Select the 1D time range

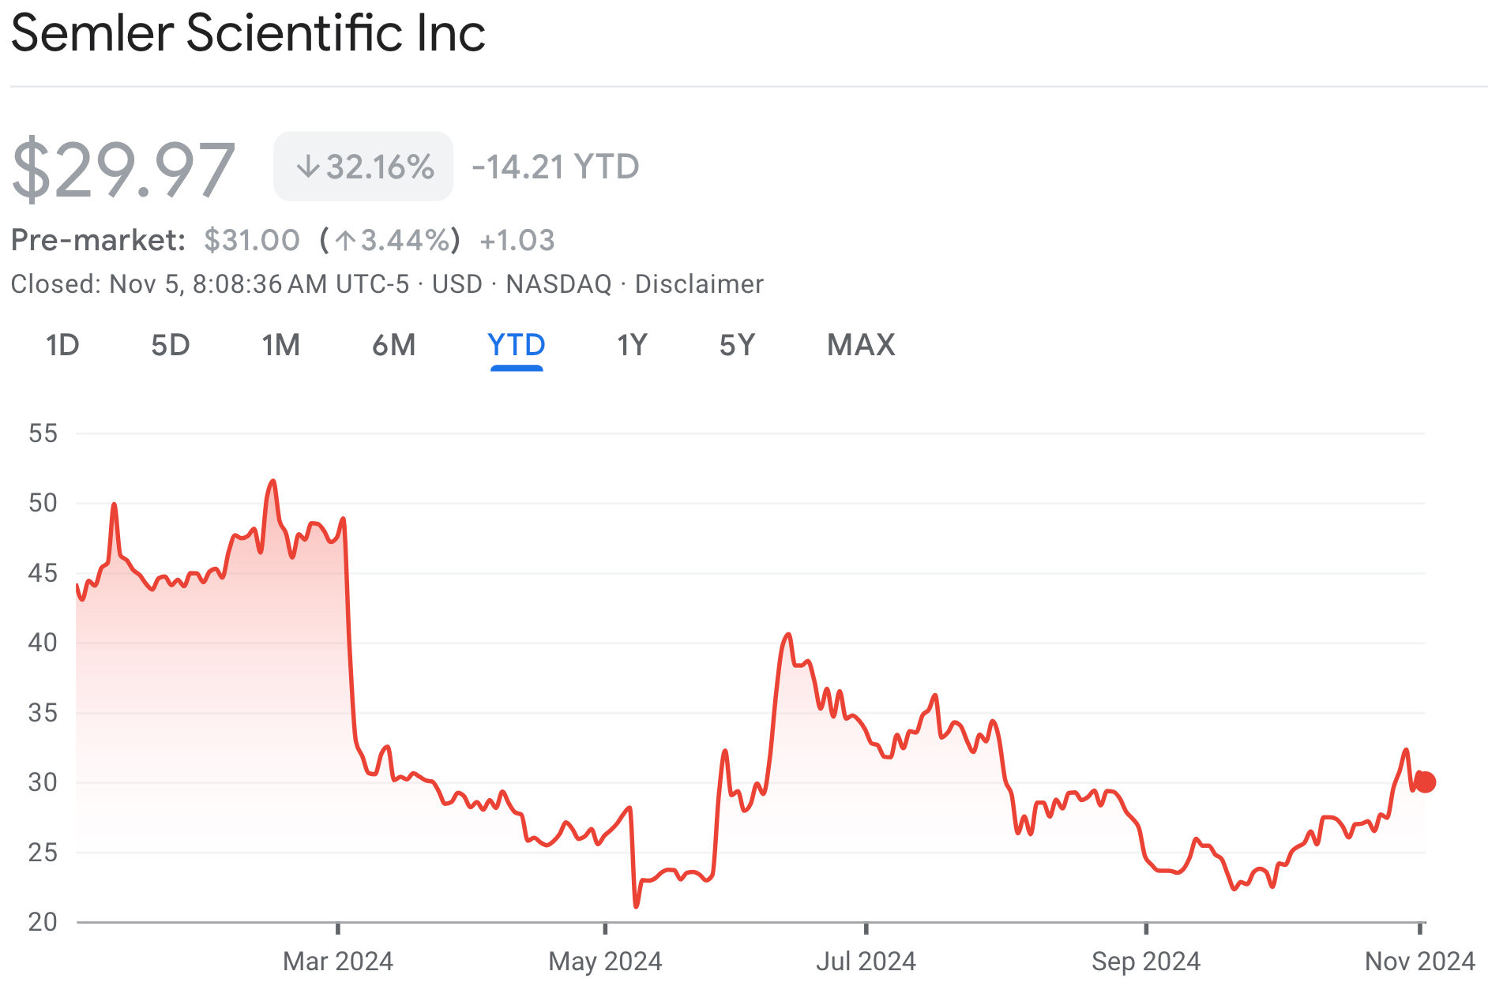pos(62,345)
